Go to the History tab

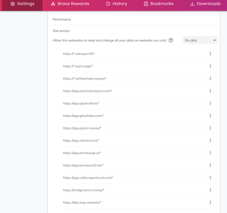click(x=117, y=4)
